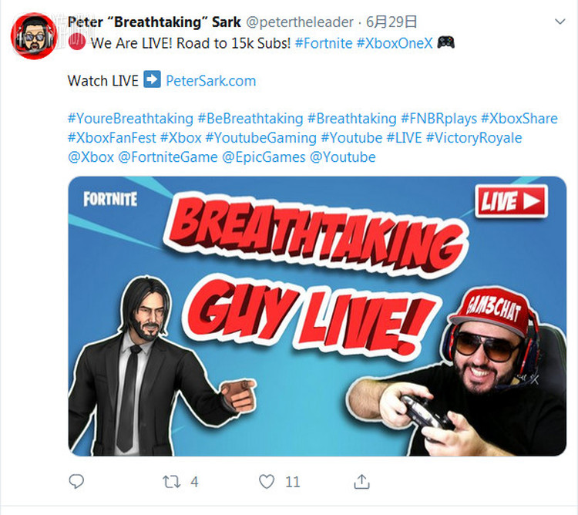Open the @EpicGames profile mention
Viewport: 578px width, 515px height.
(x=264, y=157)
